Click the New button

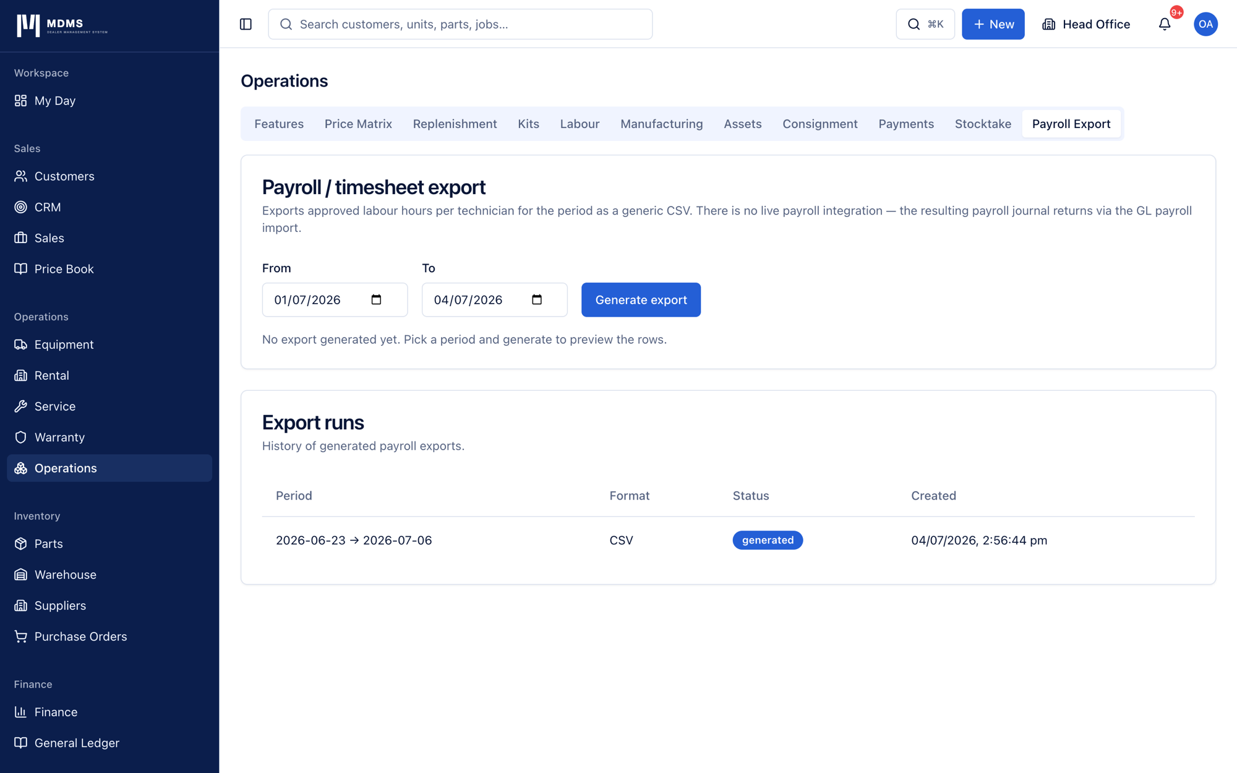pos(993,24)
